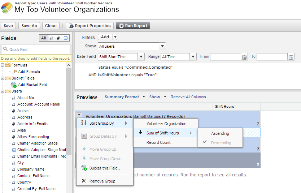
Task: Click Remove All Columns link
Action: pyautogui.click(x=188, y=97)
